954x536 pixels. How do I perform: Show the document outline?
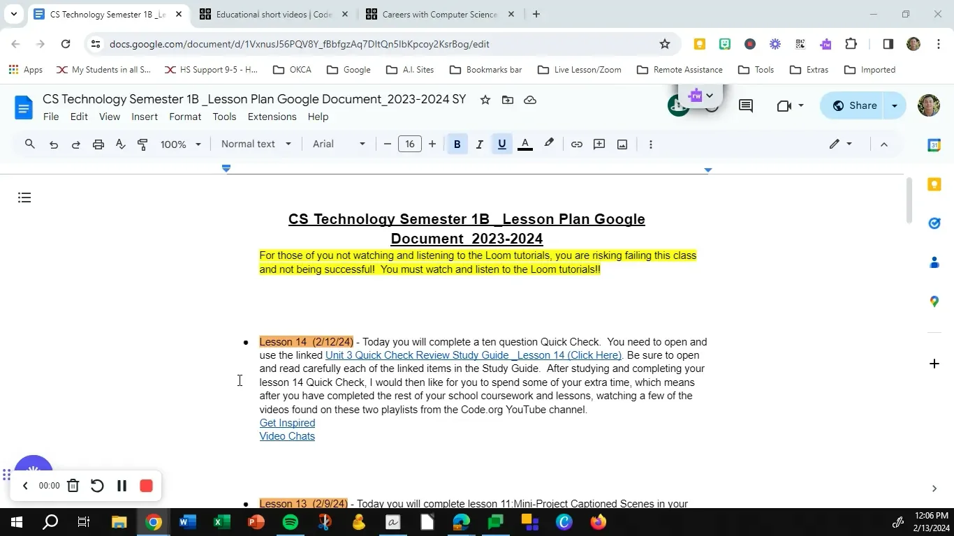coord(24,198)
